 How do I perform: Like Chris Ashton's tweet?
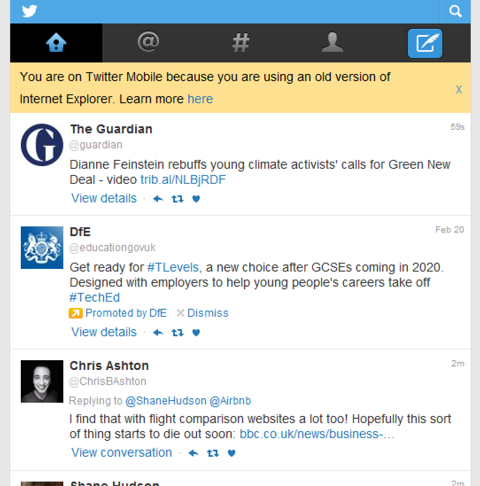(x=232, y=453)
